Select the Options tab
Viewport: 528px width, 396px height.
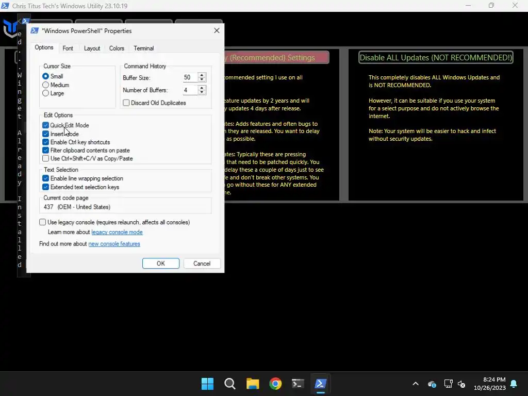pos(44,47)
